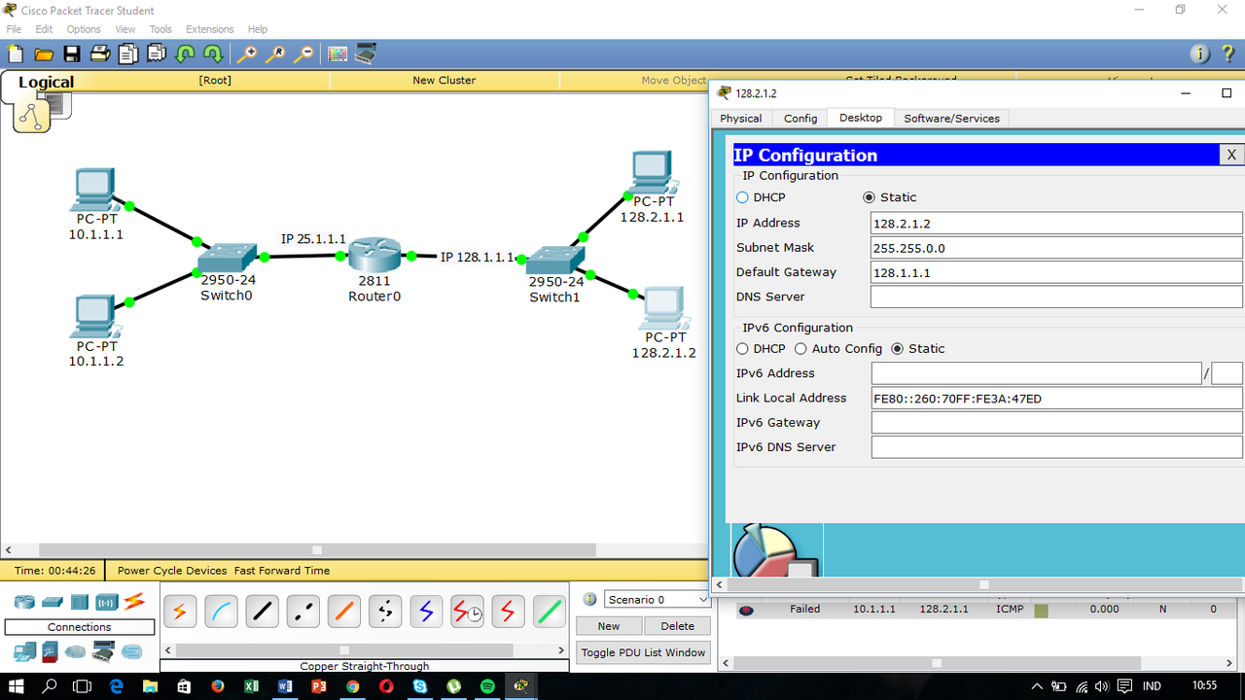Switch to the Software/Services tab
1245x700 pixels.
point(951,119)
